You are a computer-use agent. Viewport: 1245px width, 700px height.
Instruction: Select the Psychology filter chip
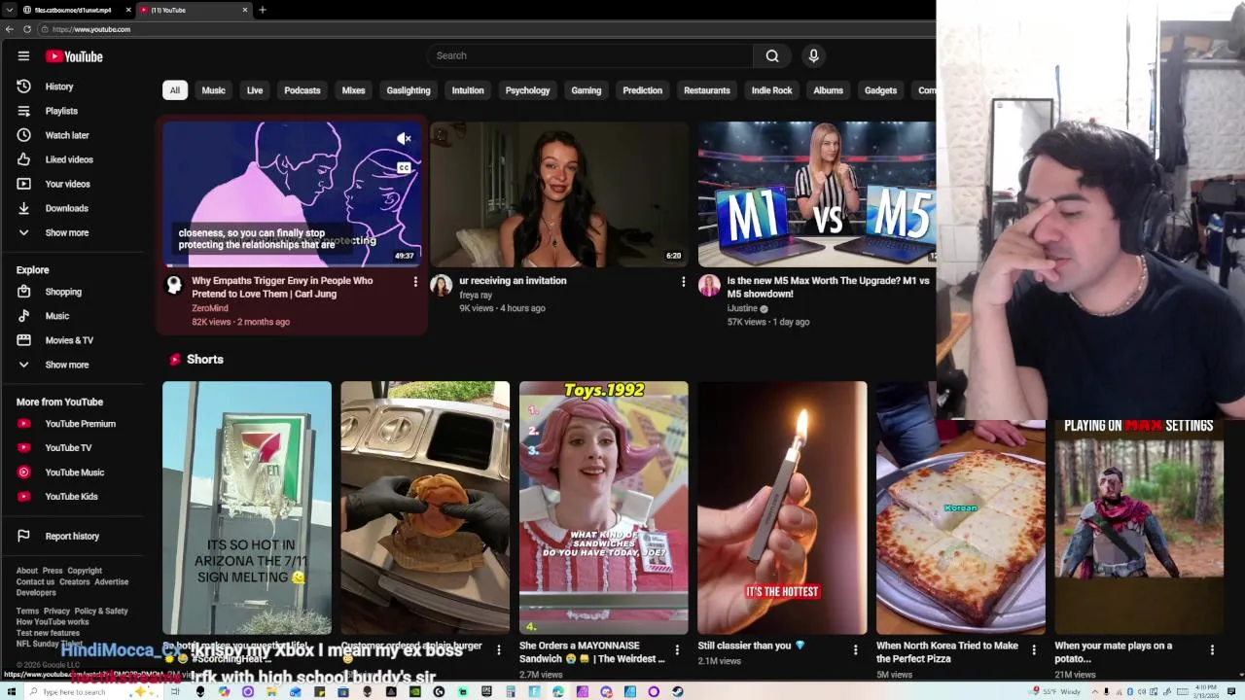[527, 90]
